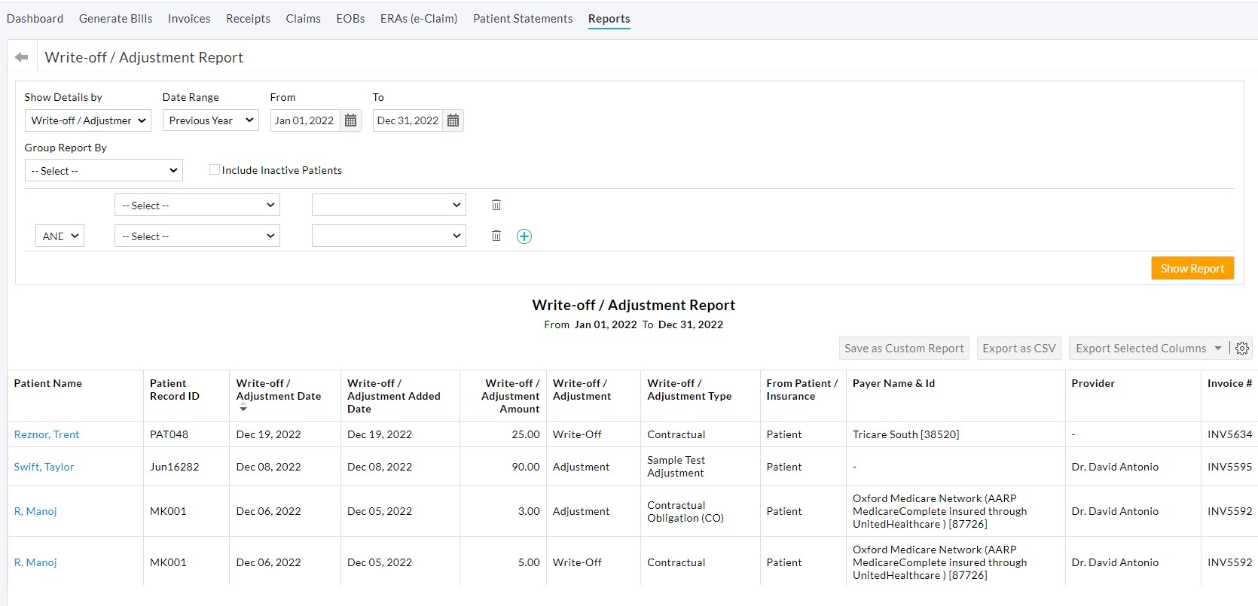Open R, Manoj link in 5.00 Write-Off row

tap(35, 562)
